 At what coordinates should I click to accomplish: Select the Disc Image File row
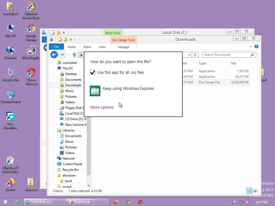[216, 82]
